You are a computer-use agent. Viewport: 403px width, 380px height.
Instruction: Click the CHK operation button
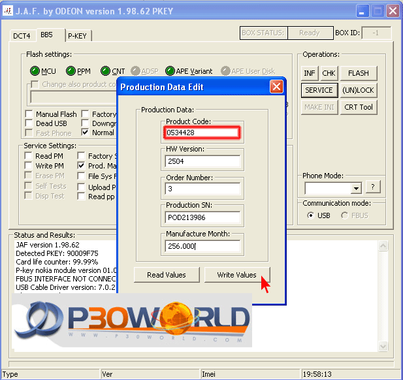tap(329, 73)
